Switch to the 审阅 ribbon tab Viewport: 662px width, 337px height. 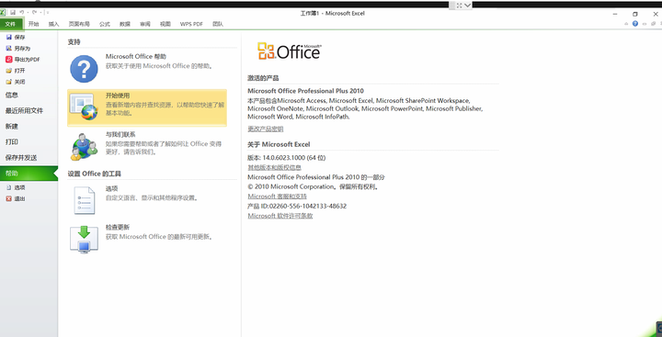(145, 24)
